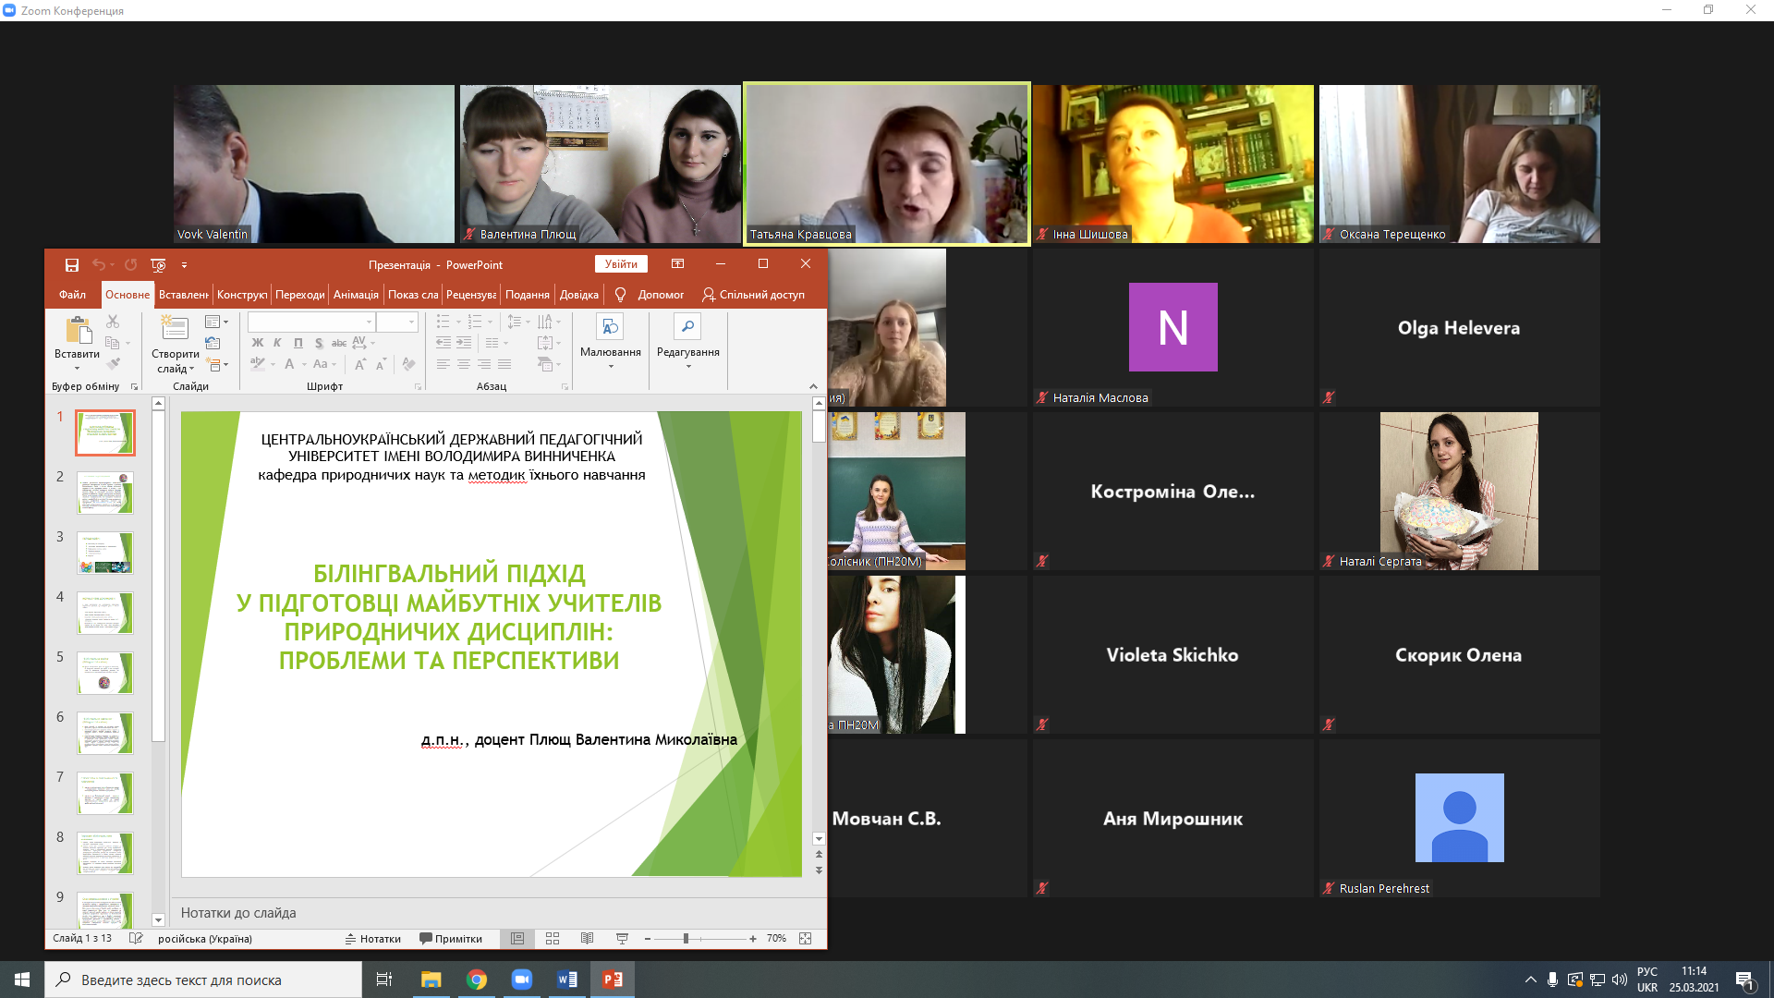
Task: Toggle the Notes pane (Нотатки)
Action: [x=373, y=939]
